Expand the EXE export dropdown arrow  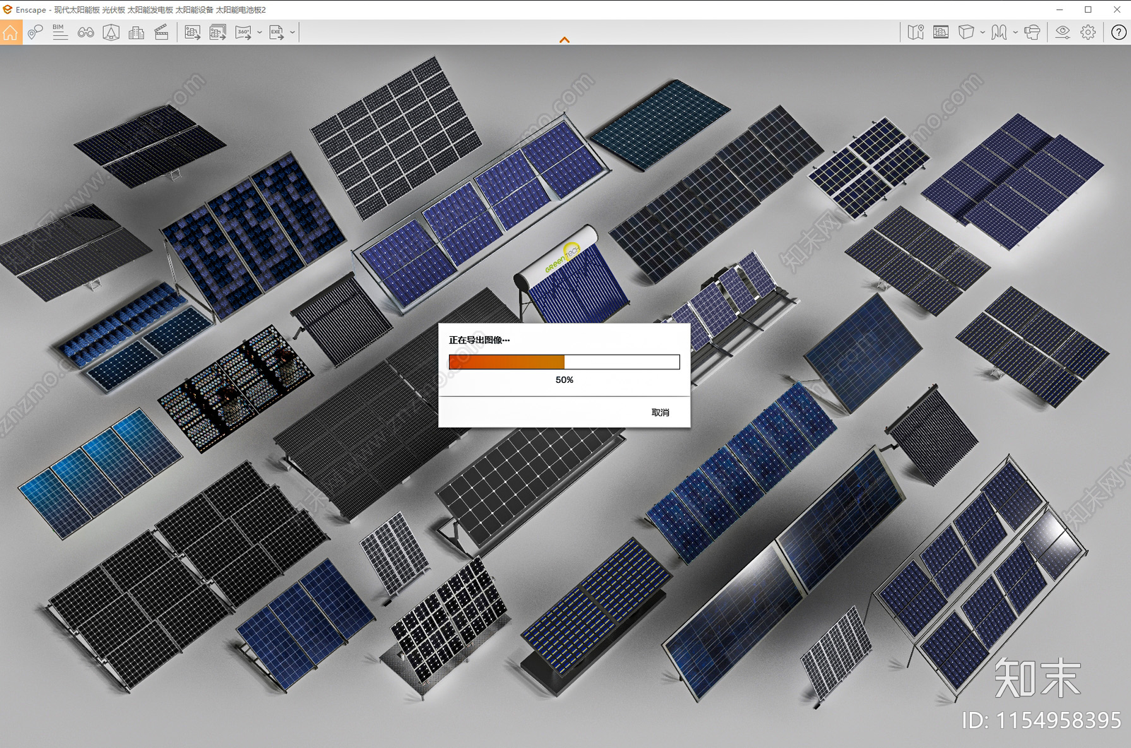click(293, 32)
